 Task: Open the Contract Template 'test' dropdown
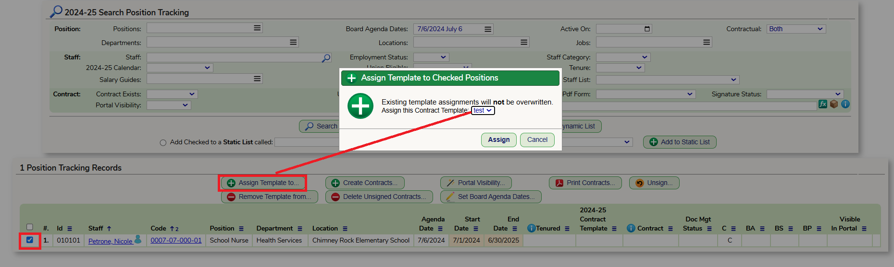[x=483, y=110]
